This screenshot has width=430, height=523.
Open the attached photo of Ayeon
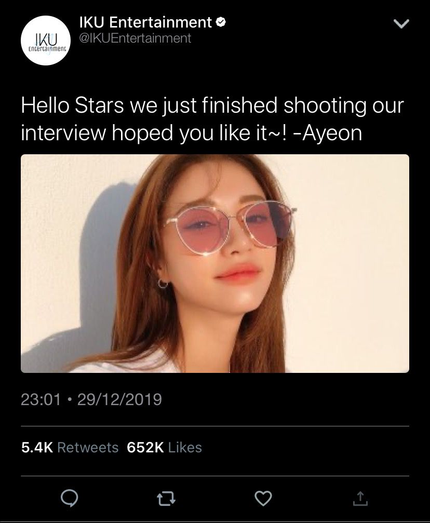point(215,263)
